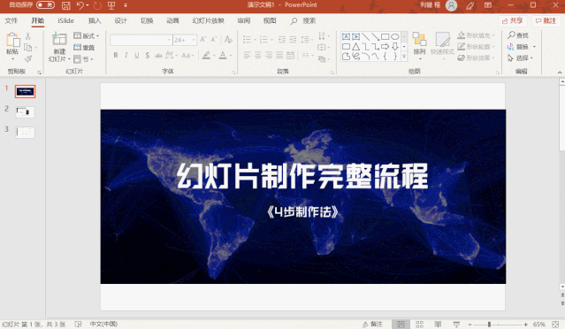Viewport: 565px width, 329px height.
Task: Open the 文件 menu
Action: [x=11, y=21]
